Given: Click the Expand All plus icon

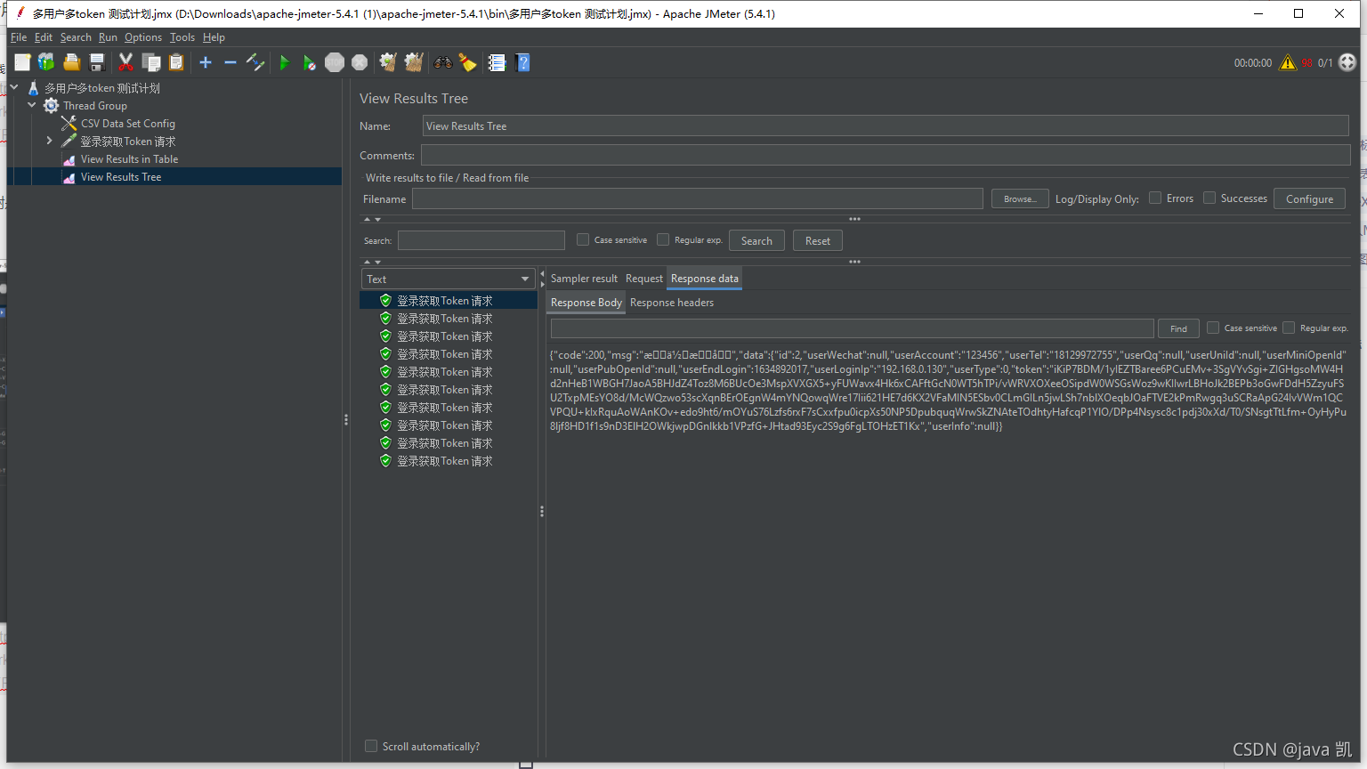Looking at the screenshot, I should coord(206,62).
